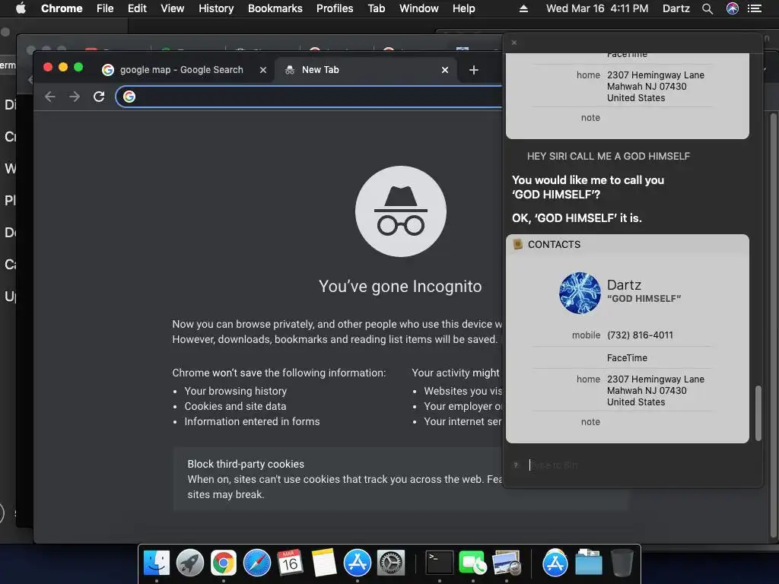Open App Store icon beside the folder in Dock
This screenshot has height=584, width=779.
[x=555, y=563]
